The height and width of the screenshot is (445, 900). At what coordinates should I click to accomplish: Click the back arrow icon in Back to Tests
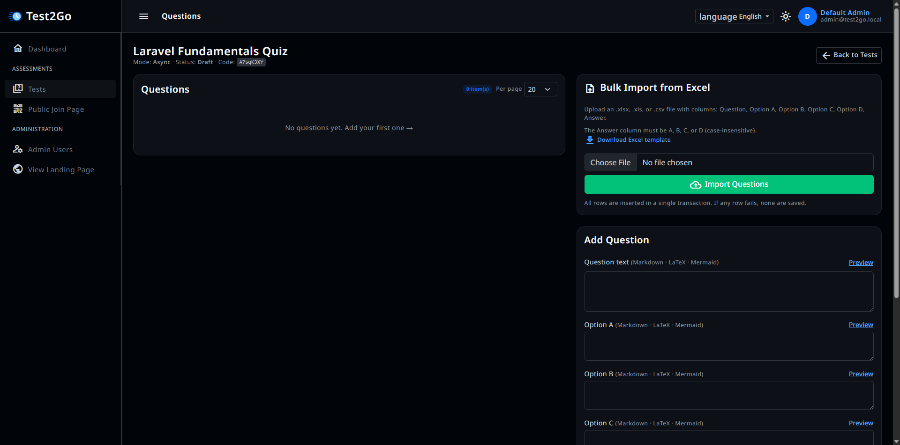(826, 55)
